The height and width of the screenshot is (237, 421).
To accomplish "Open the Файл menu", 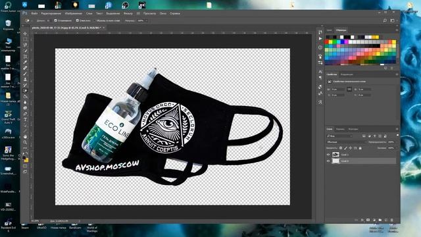I will (34, 13).
